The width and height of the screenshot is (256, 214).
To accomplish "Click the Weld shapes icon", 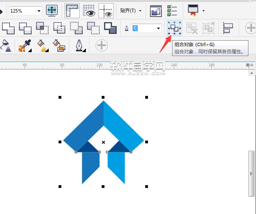I will click(x=8, y=28).
